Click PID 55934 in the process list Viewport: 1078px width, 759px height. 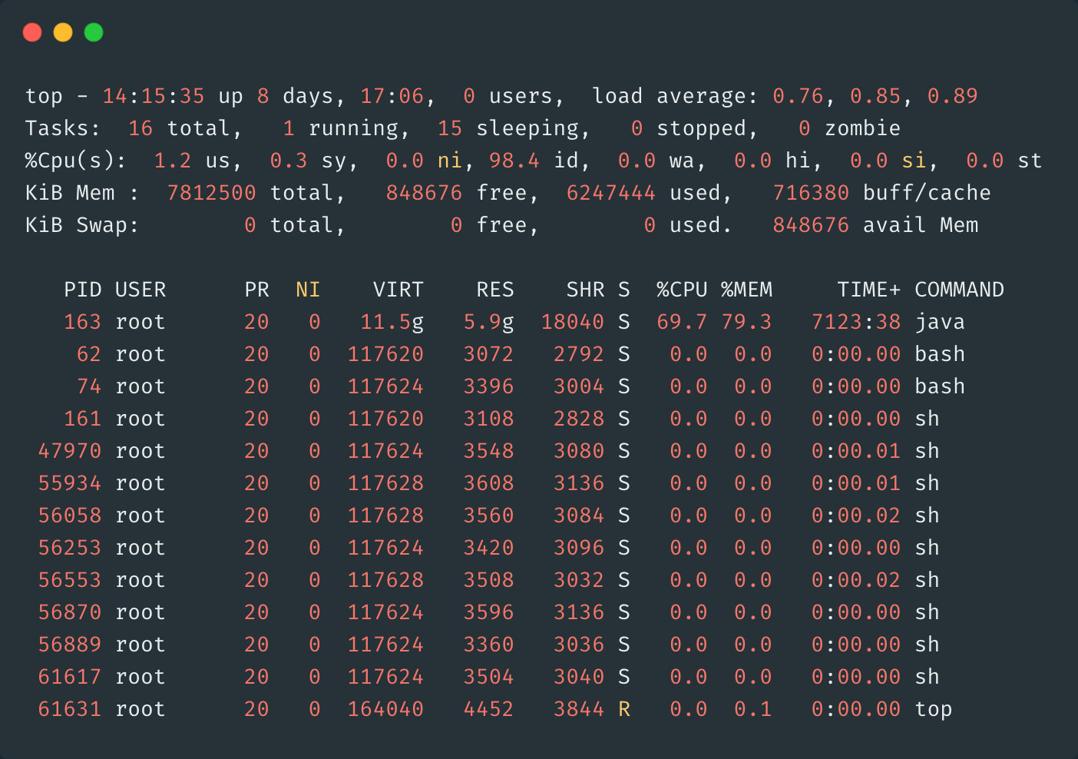point(70,483)
